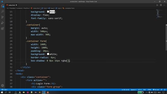This screenshot has width=167, height=94.
Task: Open Chrome from the taskbar
Action: pyautogui.click(x=20, y=92)
